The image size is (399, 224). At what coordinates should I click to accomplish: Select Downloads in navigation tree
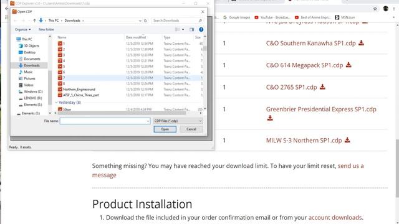click(x=32, y=65)
